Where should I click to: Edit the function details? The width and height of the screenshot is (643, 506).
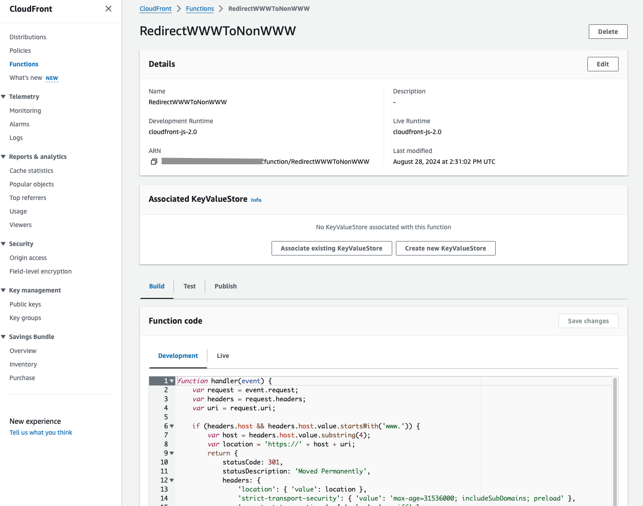click(x=603, y=64)
